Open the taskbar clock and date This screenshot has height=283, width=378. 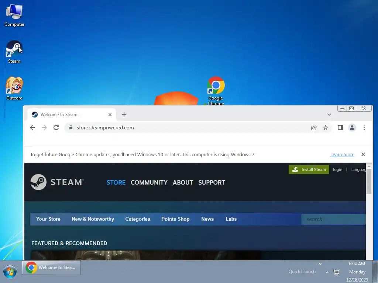tap(357, 272)
